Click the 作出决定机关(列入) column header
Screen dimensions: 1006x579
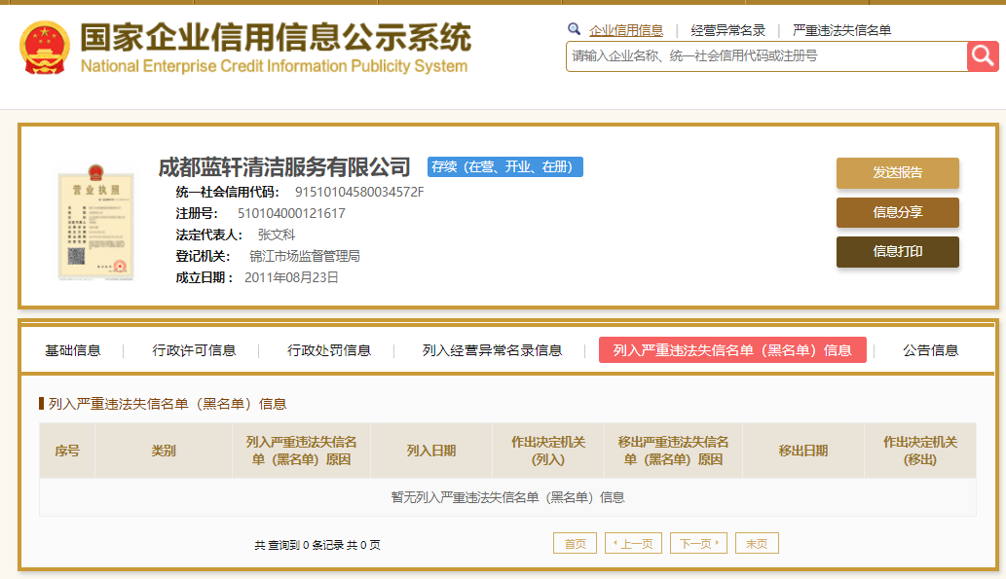click(x=548, y=451)
